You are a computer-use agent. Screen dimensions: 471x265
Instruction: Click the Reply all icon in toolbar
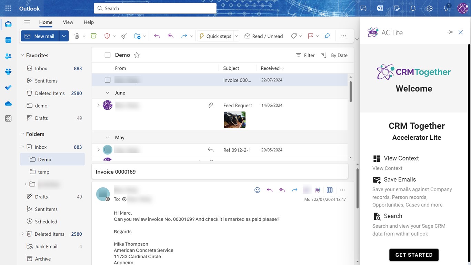pyautogui.click(x=170, y=36)
